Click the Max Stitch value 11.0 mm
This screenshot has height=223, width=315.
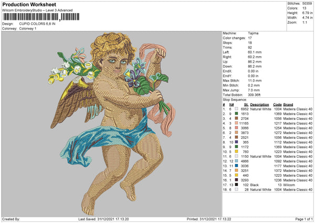pyautogui.click(x=255, y=80)
